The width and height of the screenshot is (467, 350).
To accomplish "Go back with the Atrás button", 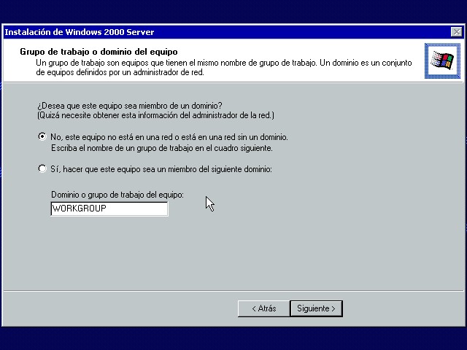I will click(x=264, y=308).
